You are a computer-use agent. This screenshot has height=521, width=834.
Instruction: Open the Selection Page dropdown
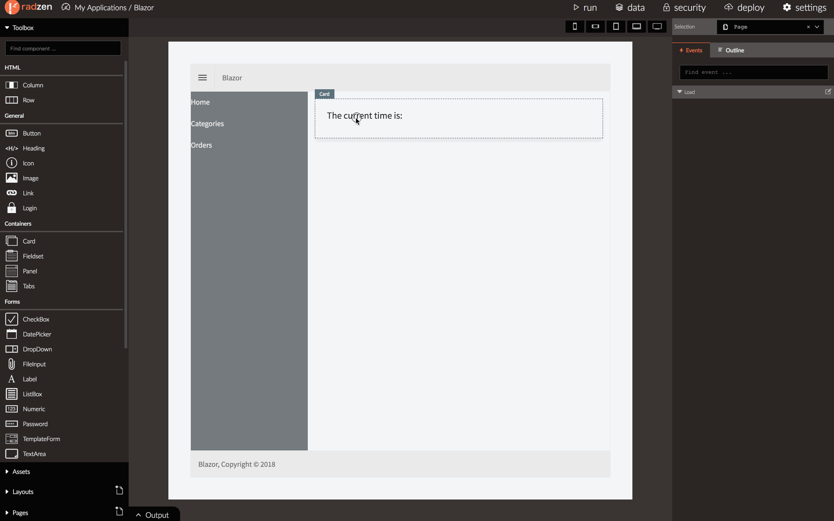pyautogui.click(x=817, y=27)
